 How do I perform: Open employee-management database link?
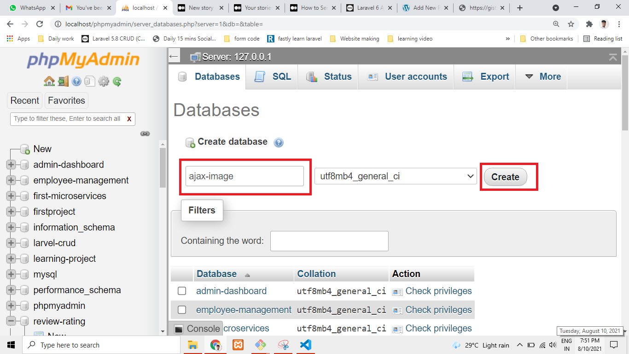244,310
